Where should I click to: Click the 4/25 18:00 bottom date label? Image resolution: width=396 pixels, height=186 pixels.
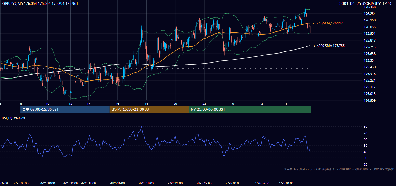[x=147, y=183]
